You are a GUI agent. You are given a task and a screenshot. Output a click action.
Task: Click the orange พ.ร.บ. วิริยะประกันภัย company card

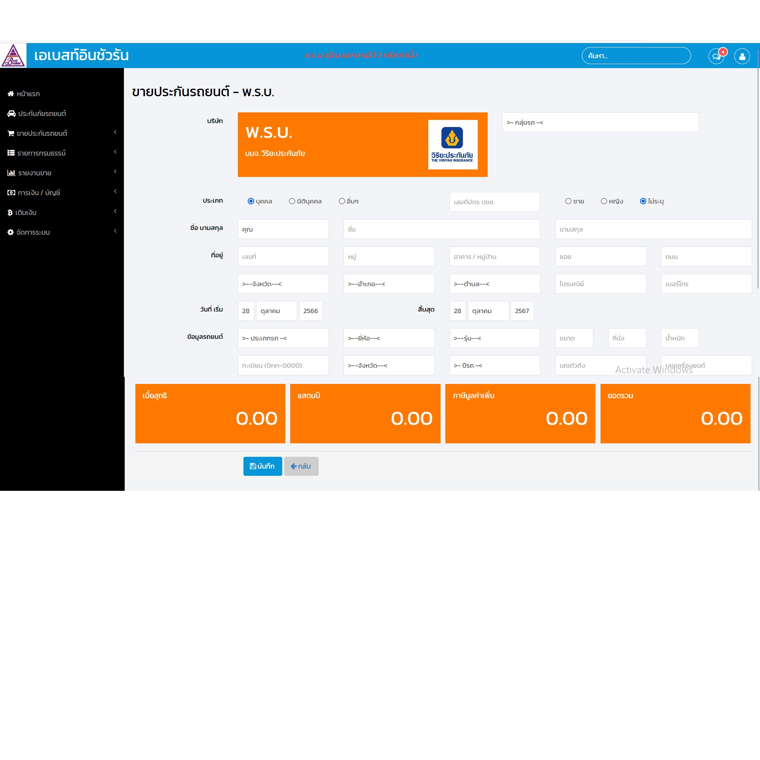pyautogui.click(x=362, y=145)
